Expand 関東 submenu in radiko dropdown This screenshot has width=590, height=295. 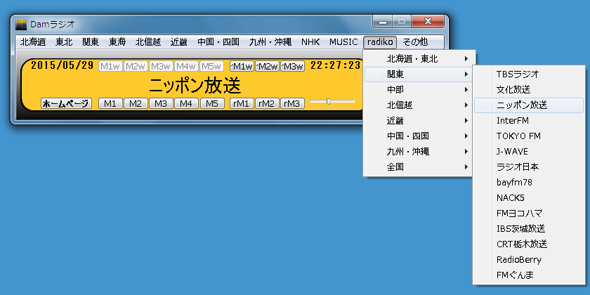pyautogui.click(x=418, y=74)
